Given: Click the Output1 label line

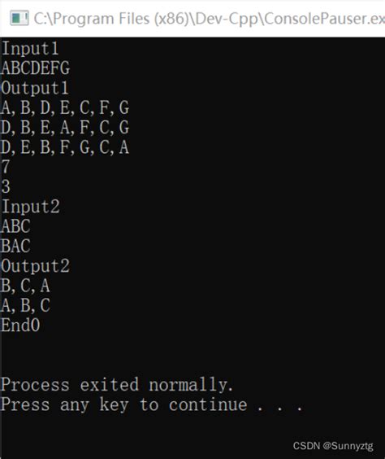Looking at the screenshot, I should point(35,88).
